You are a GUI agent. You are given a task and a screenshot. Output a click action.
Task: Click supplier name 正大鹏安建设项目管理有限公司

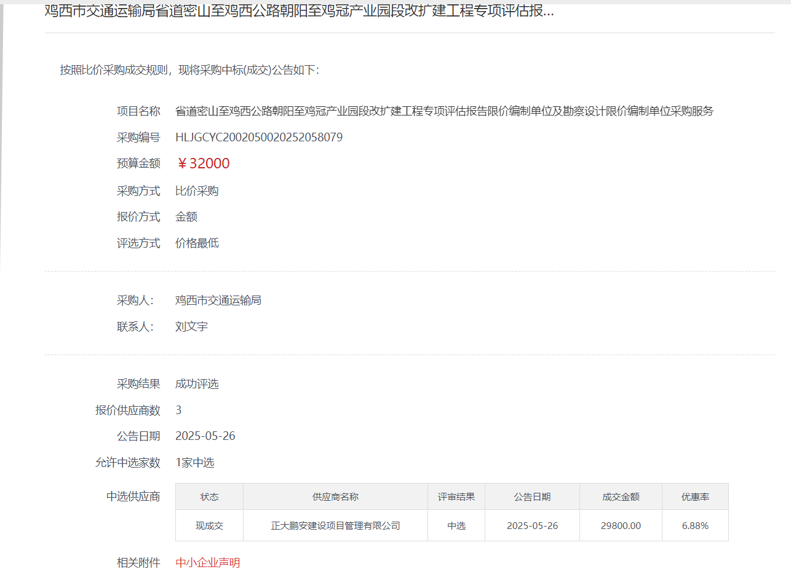click(x=335, y=526)
